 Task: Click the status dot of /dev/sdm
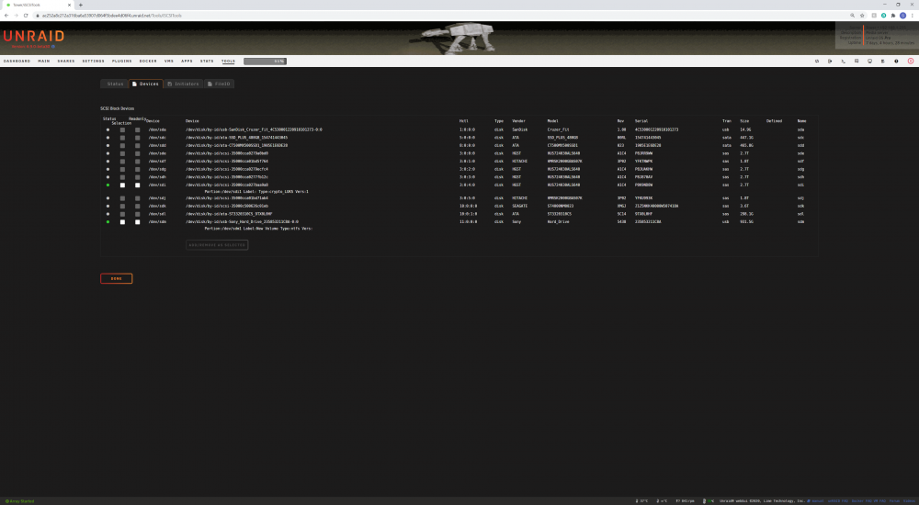point(108,222)
